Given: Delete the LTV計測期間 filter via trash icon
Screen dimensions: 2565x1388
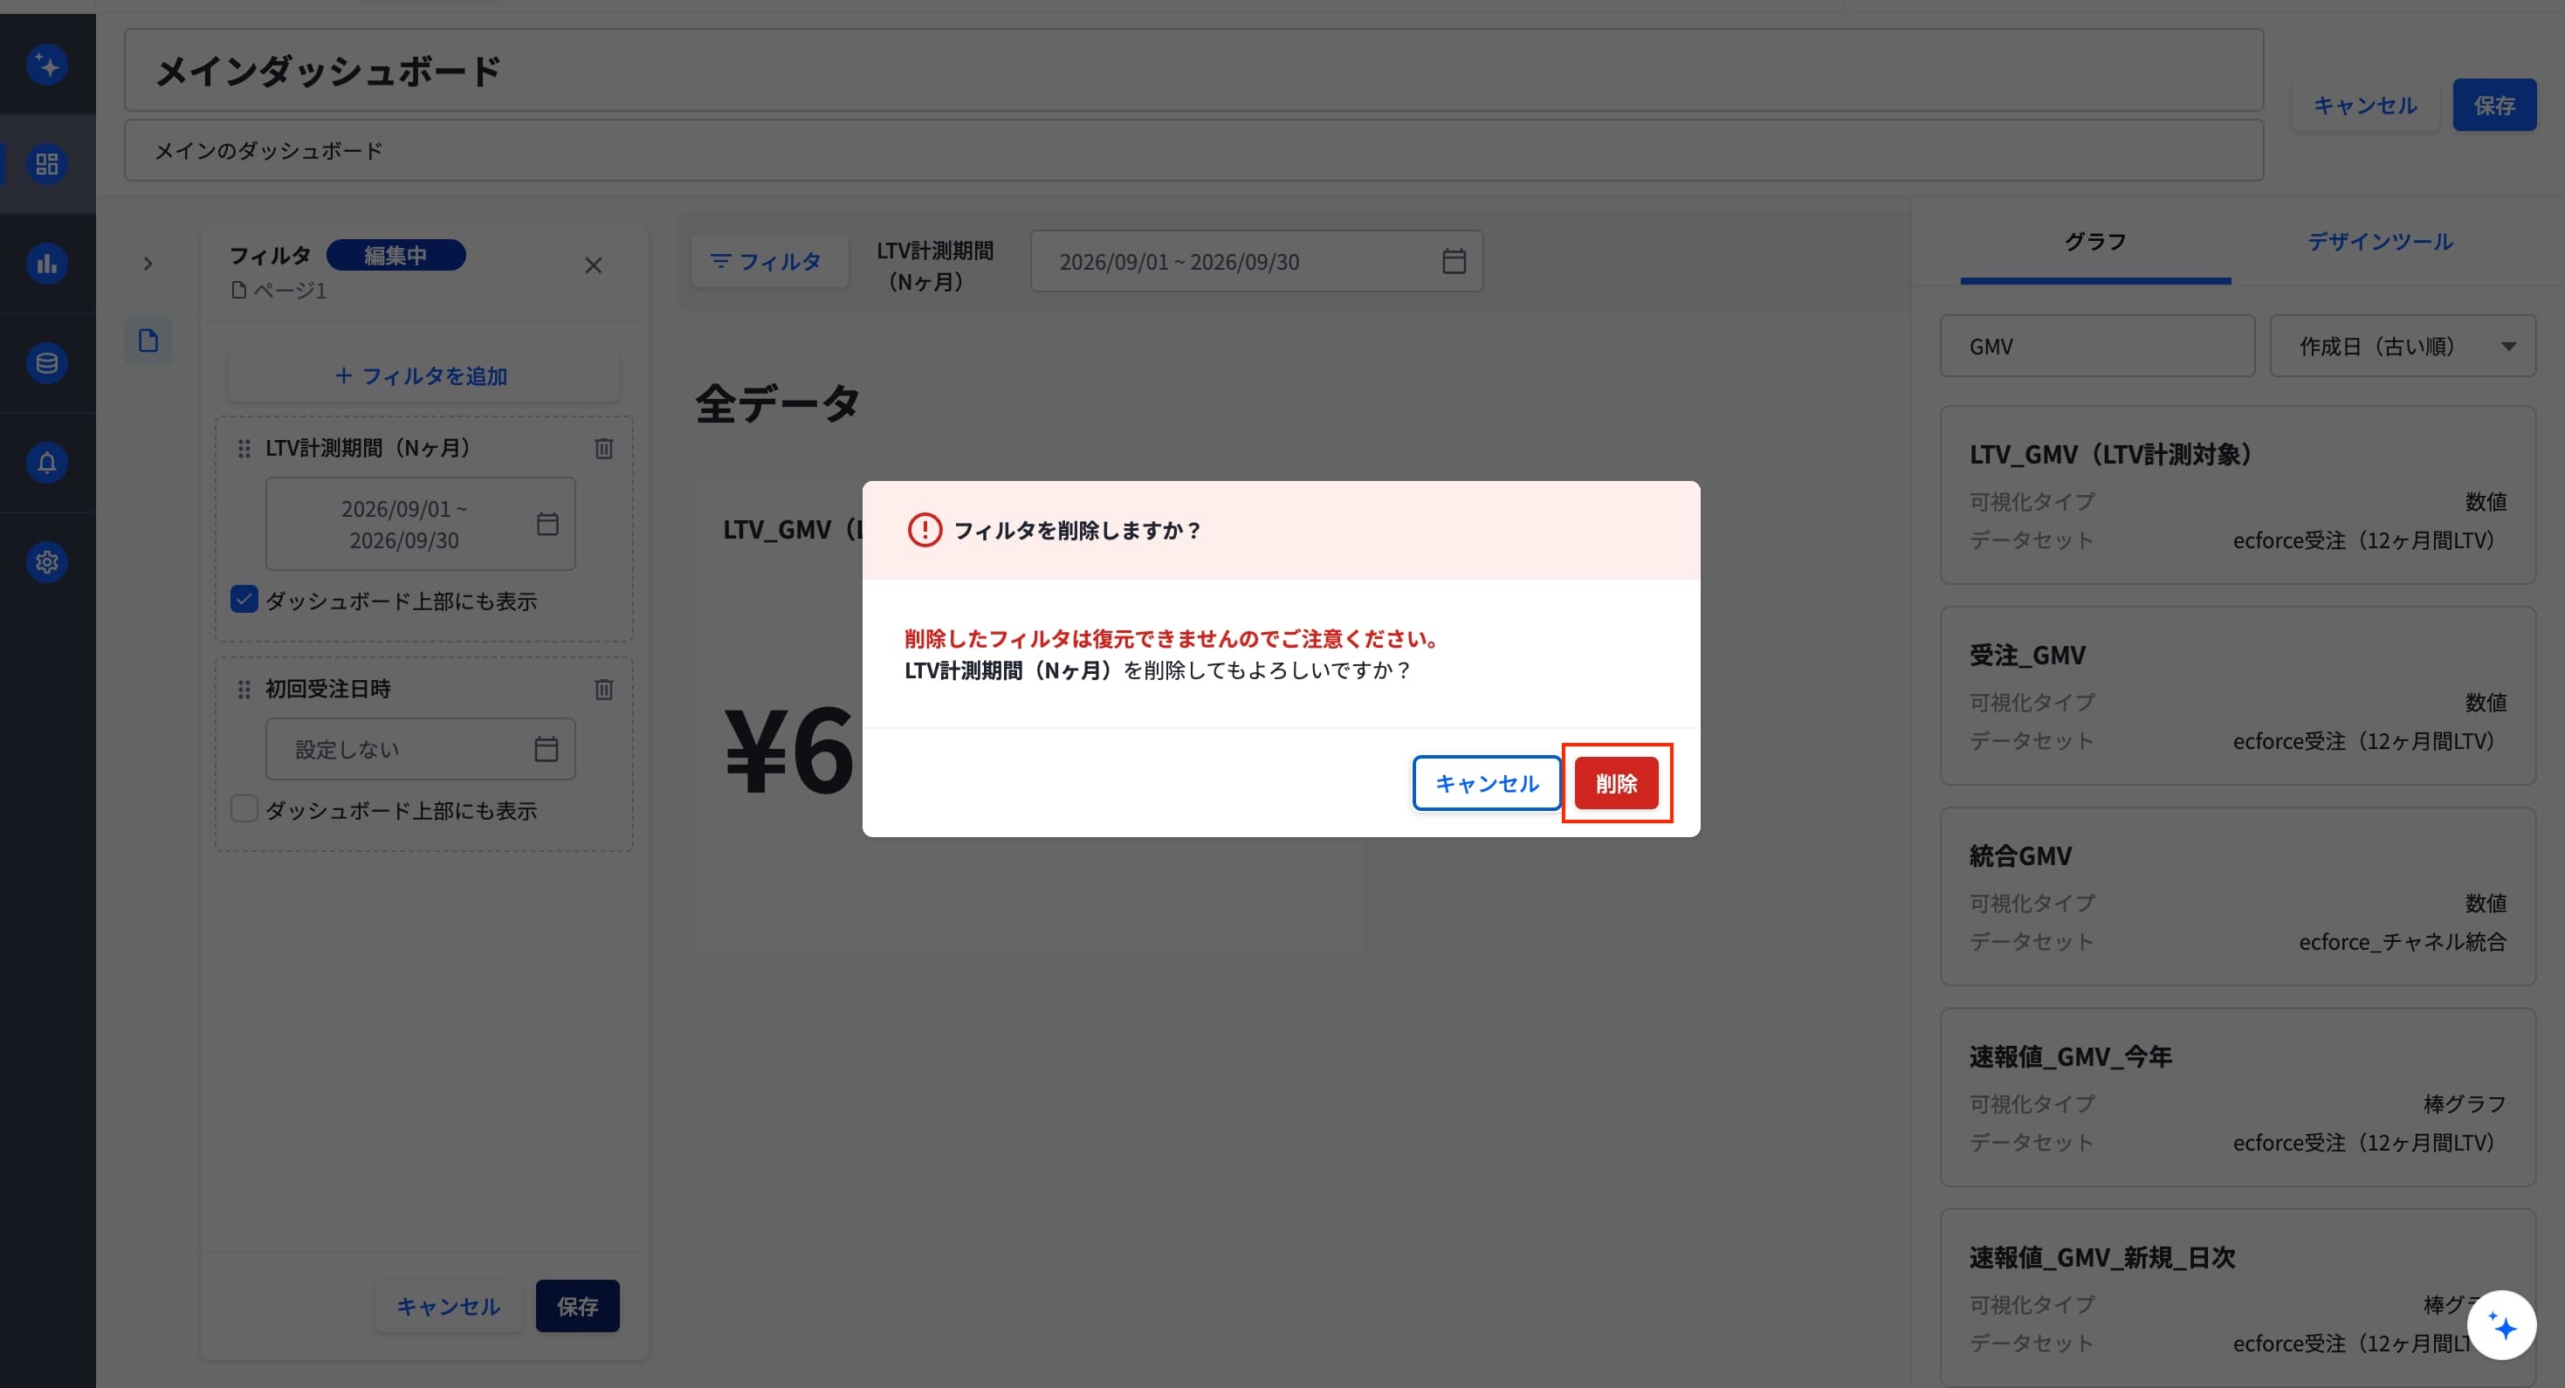Looking at the screenshot, I should pyautogui.click(x=603, y=449).
